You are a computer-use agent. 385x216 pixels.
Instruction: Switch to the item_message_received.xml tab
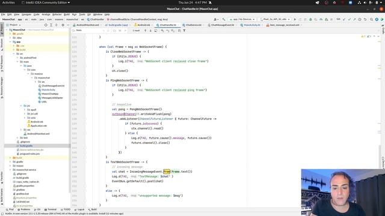(x=285, y=25)
